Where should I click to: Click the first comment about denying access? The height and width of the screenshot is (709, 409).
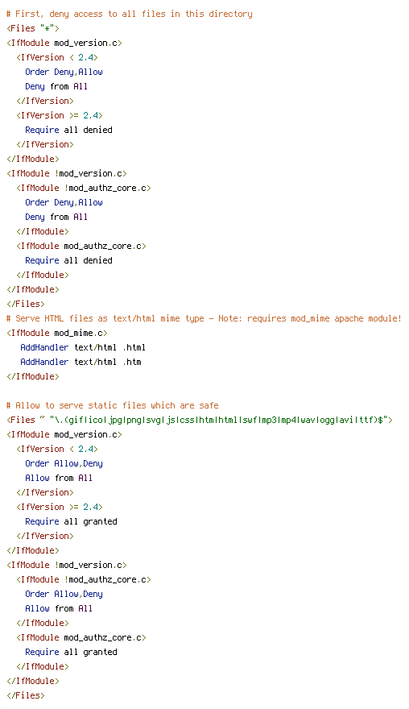point(130,14)
